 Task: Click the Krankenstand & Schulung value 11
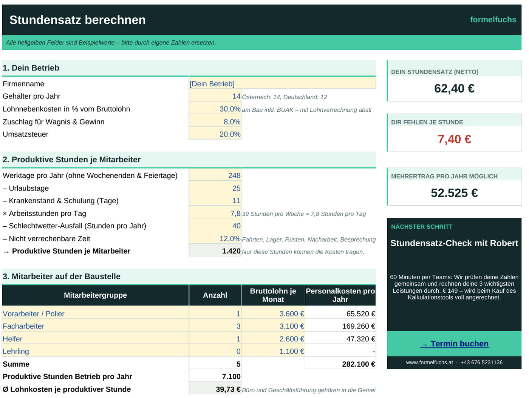[x=215, y=200]
